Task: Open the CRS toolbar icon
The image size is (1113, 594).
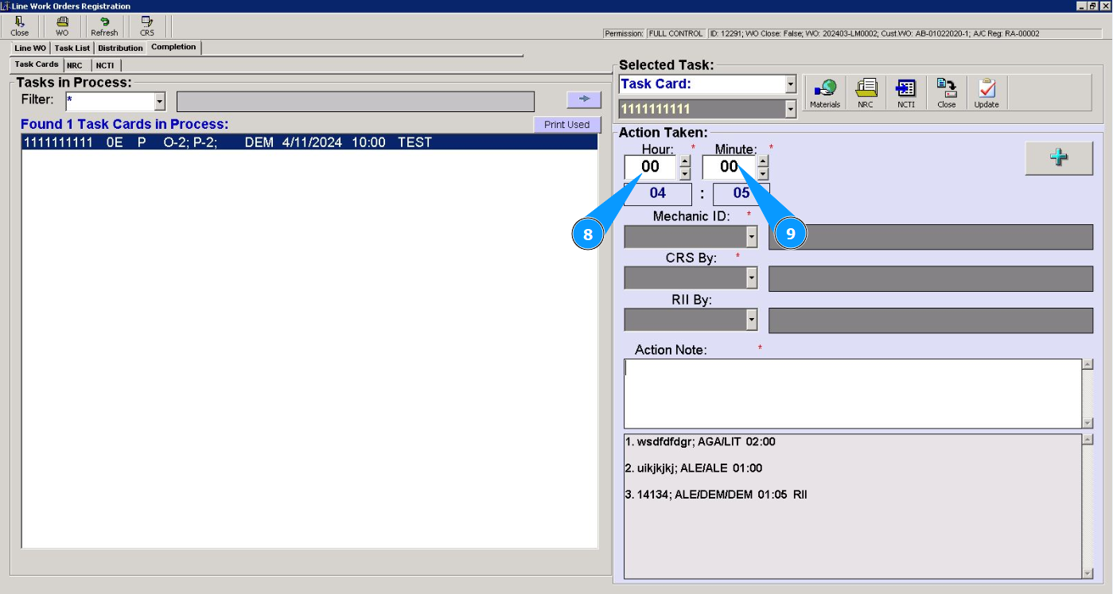Action: pos(147,26)
